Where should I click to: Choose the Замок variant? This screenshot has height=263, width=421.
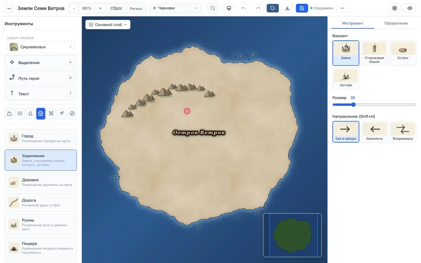coord(346,53)
